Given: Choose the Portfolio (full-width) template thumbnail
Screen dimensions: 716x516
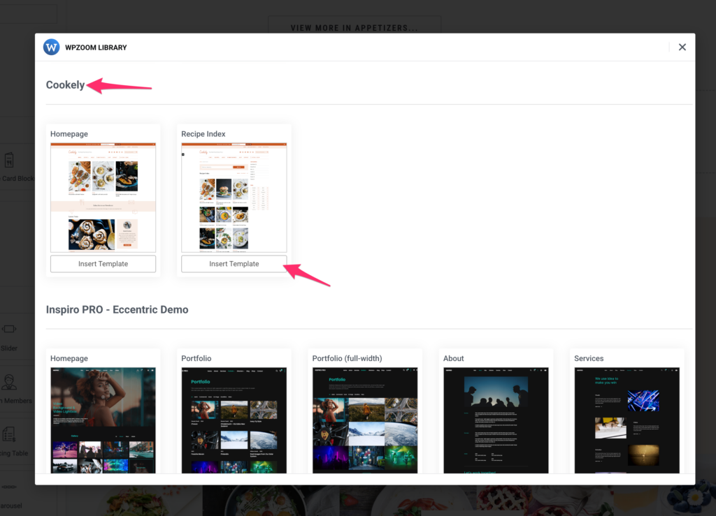Looking at the screenshot, I should 365,420.
